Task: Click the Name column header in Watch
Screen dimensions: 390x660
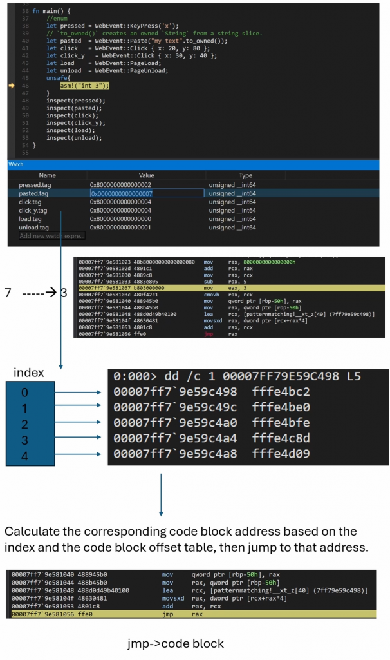Action: [47, 175]
